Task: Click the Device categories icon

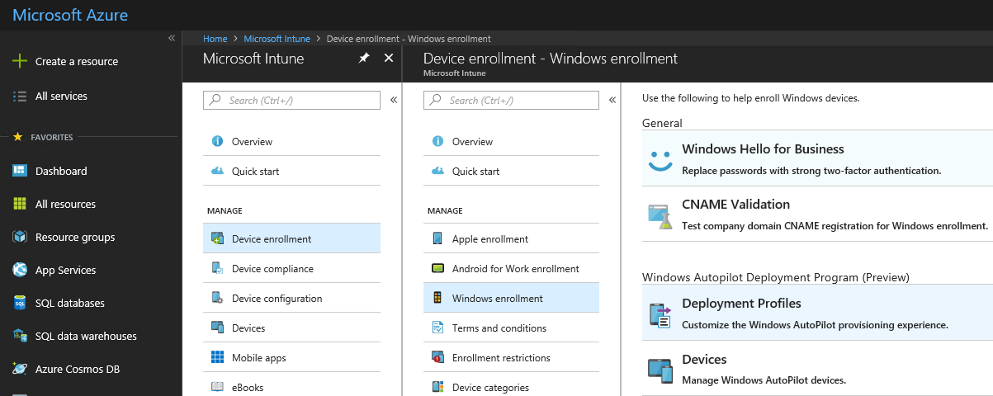Action: (437, 387)
